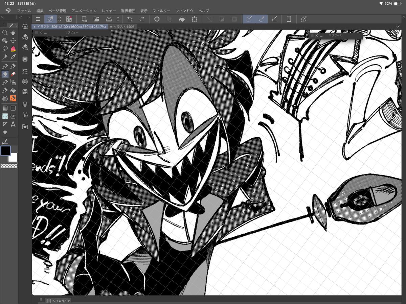Toggle the pen-tablet mode highlighted button
406x304 pixels.
pos(50,19)
